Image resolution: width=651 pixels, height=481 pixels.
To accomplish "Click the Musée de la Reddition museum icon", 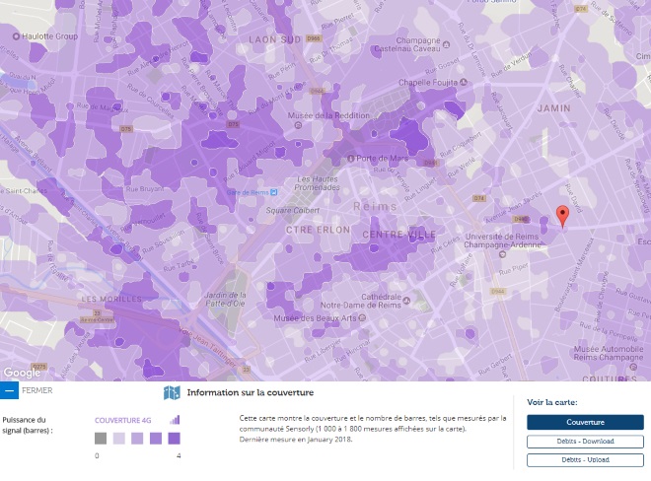I will coord(298,125).
